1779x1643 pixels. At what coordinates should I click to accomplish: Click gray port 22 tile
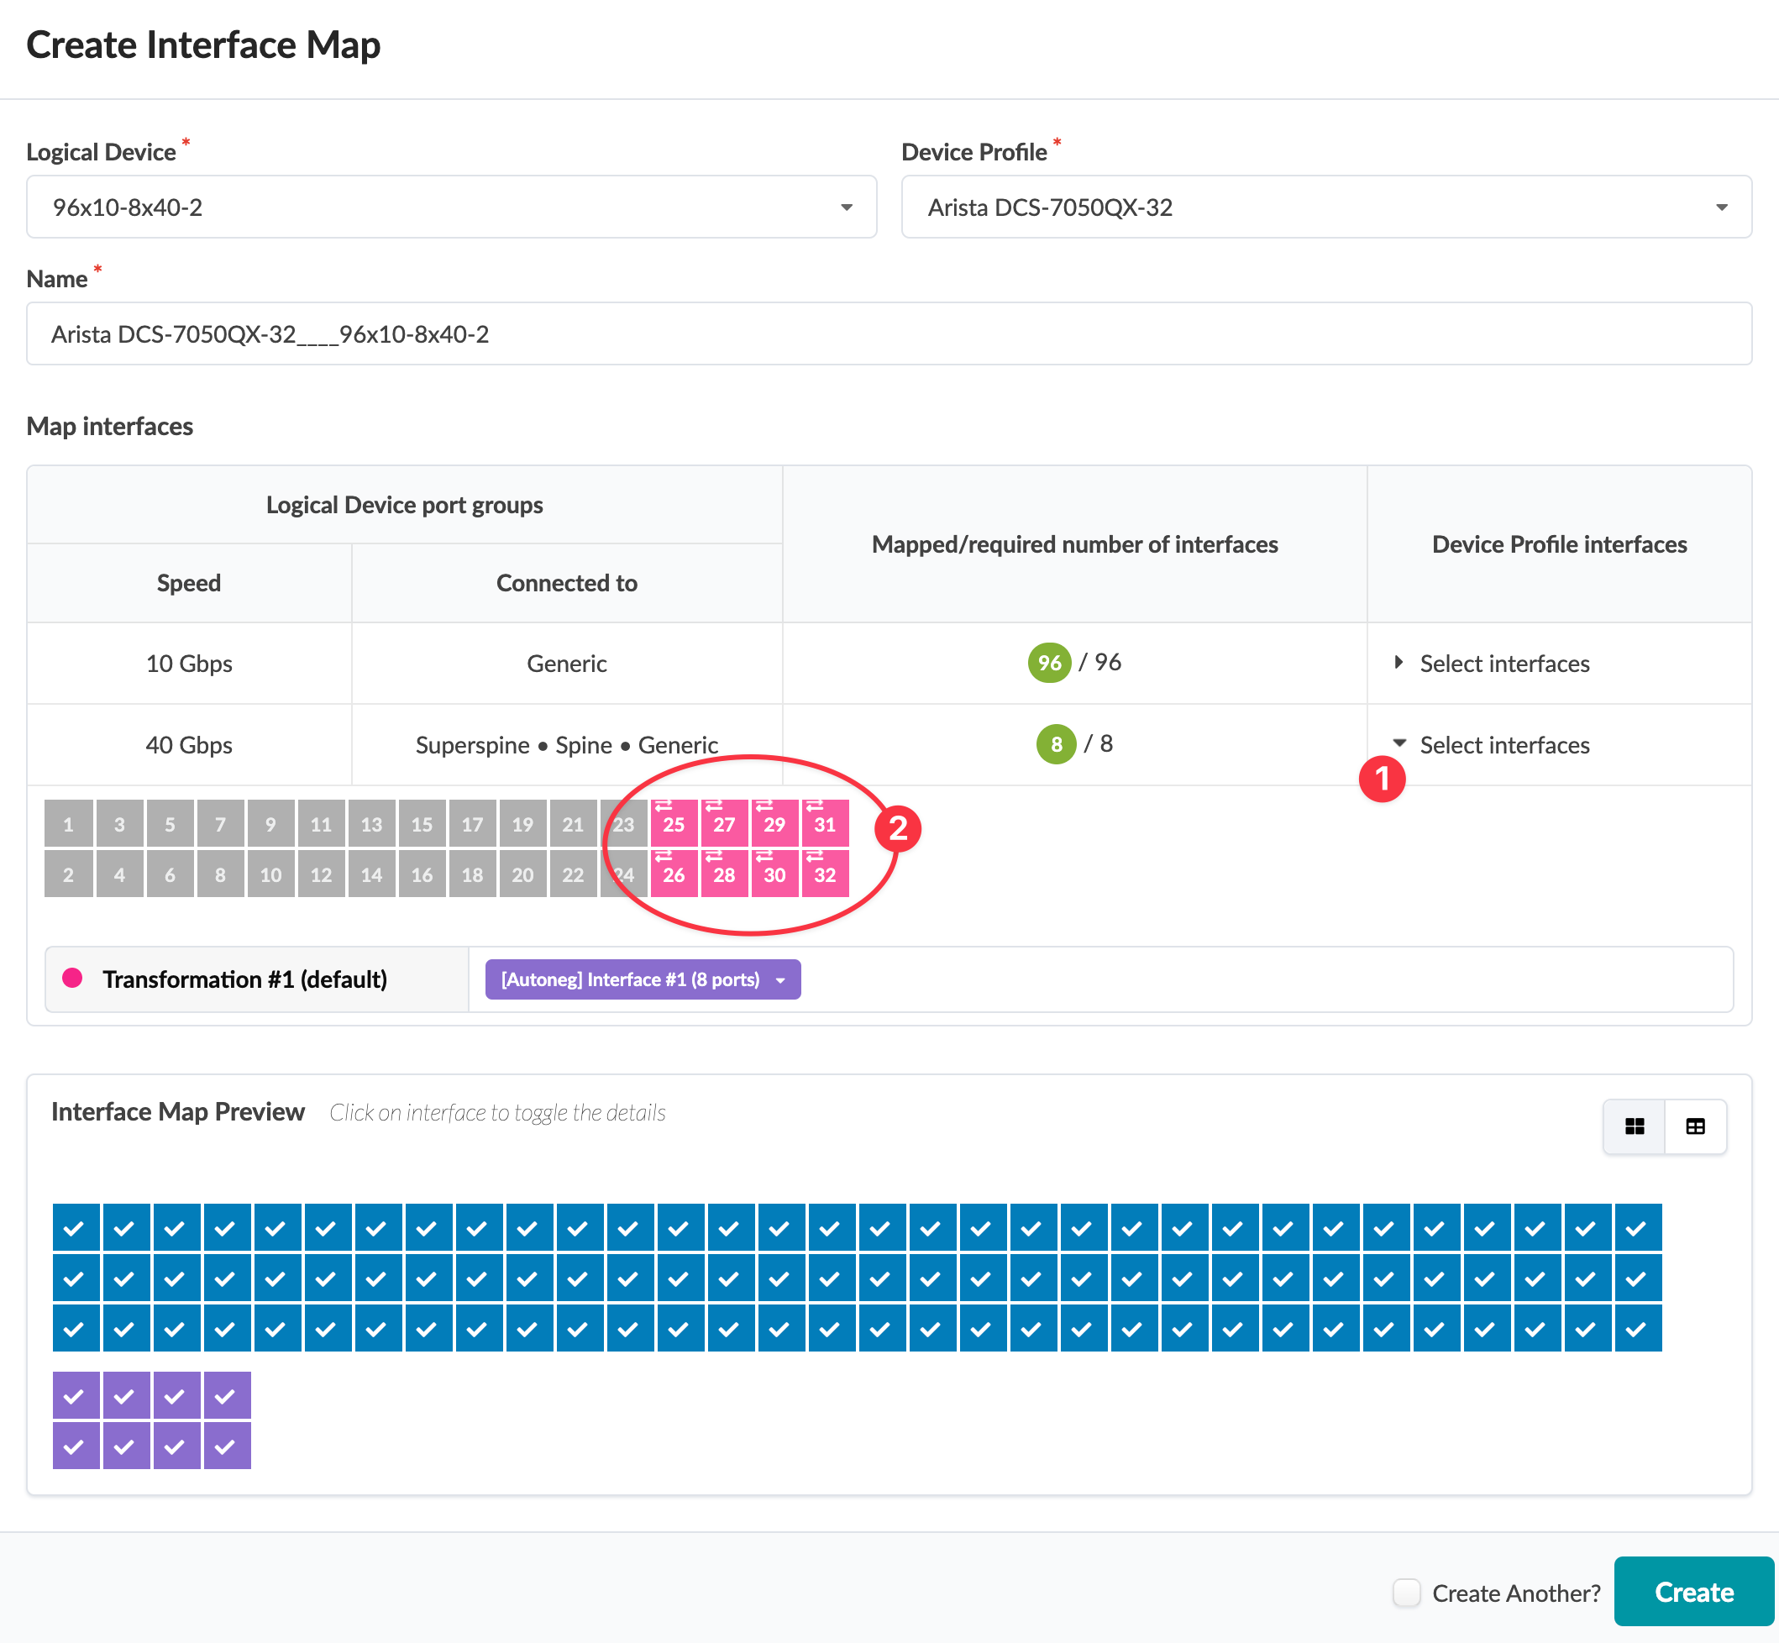coord(573,874)
